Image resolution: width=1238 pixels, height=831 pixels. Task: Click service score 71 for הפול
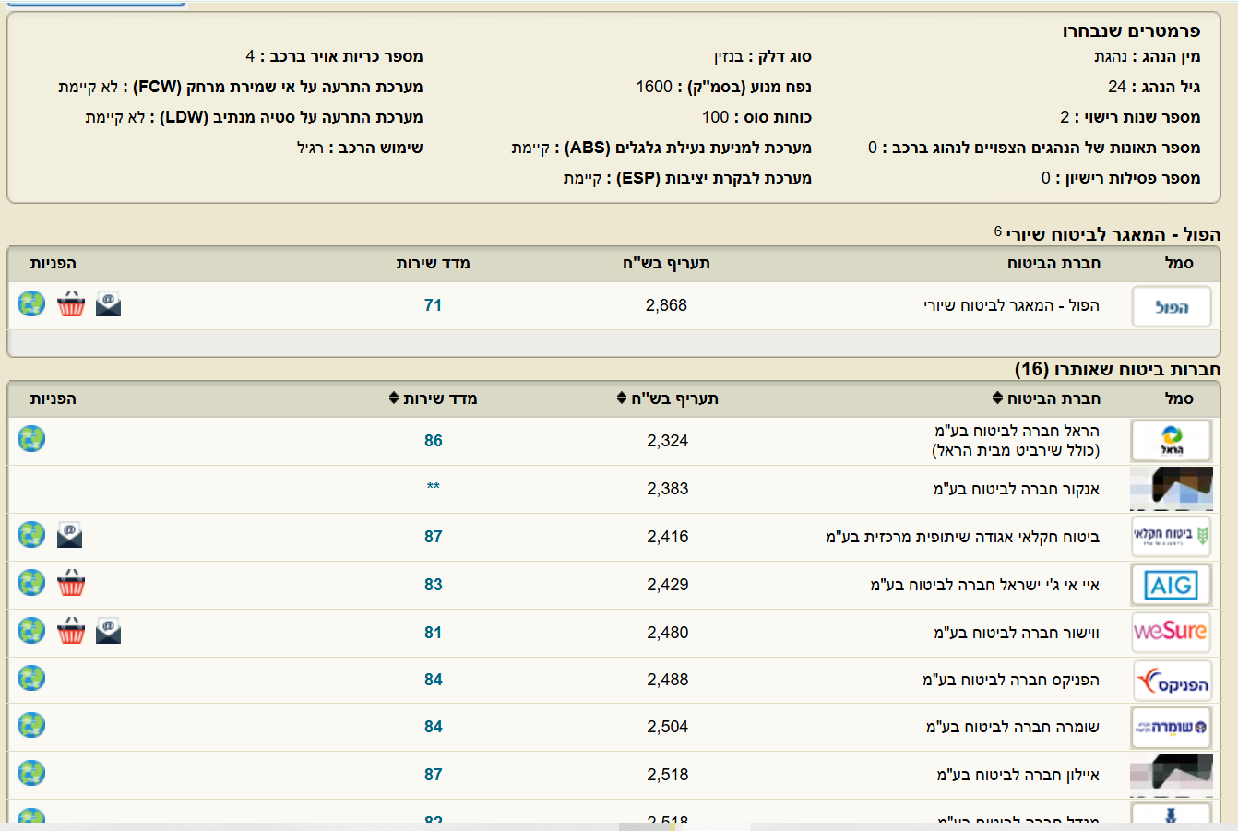(433, 305)
